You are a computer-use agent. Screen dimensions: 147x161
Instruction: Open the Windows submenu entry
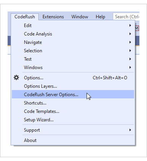coord(73,68)
